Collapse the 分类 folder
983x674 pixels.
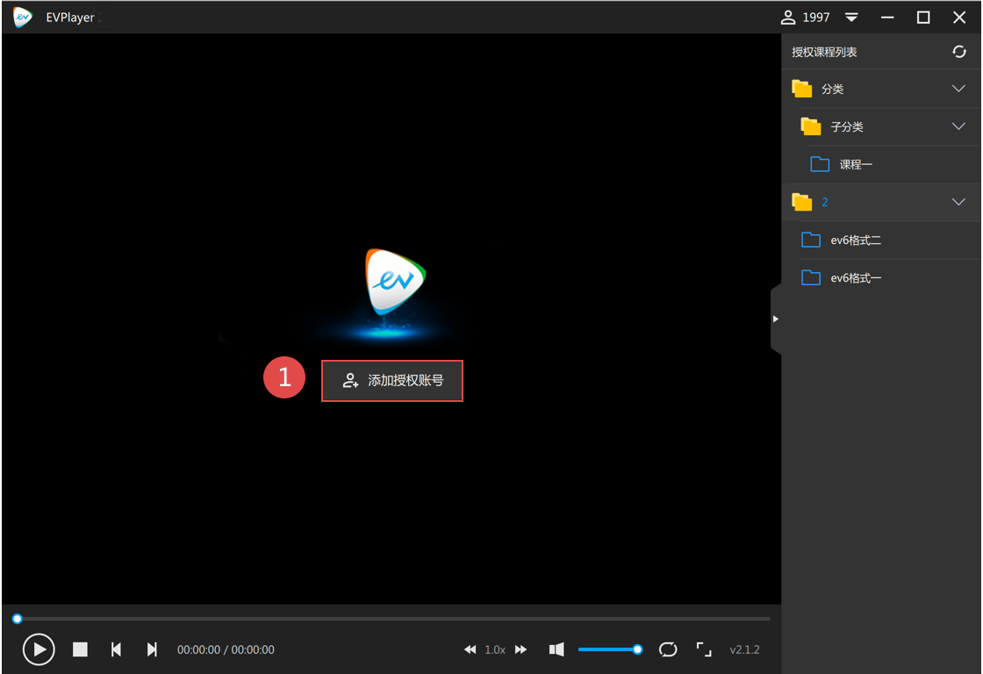pyautogui.click(x=958, y=88)
